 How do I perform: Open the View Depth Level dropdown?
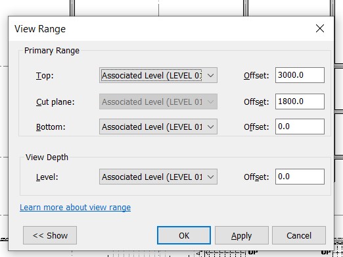tap(158, 177)
